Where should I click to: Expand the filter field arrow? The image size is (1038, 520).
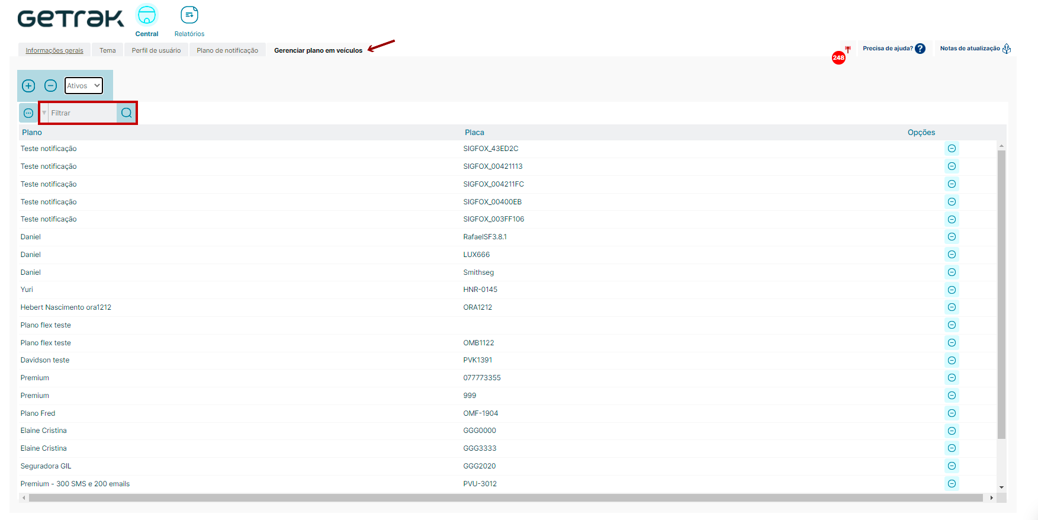(x=44, y=113)
